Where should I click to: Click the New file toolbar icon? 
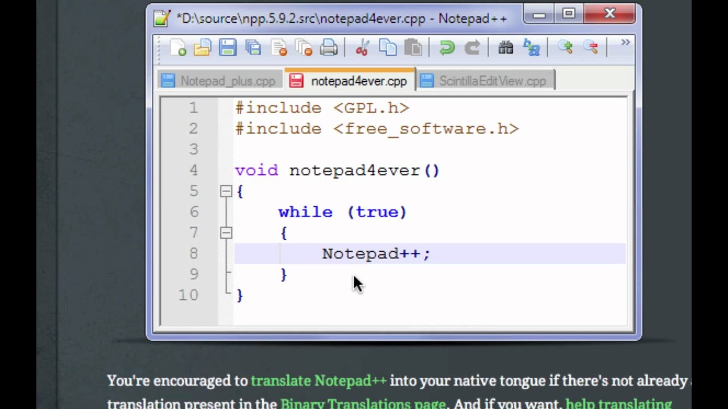178,48
